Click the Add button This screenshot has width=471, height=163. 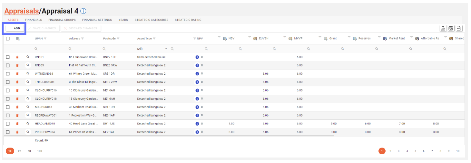coord(15,28)
